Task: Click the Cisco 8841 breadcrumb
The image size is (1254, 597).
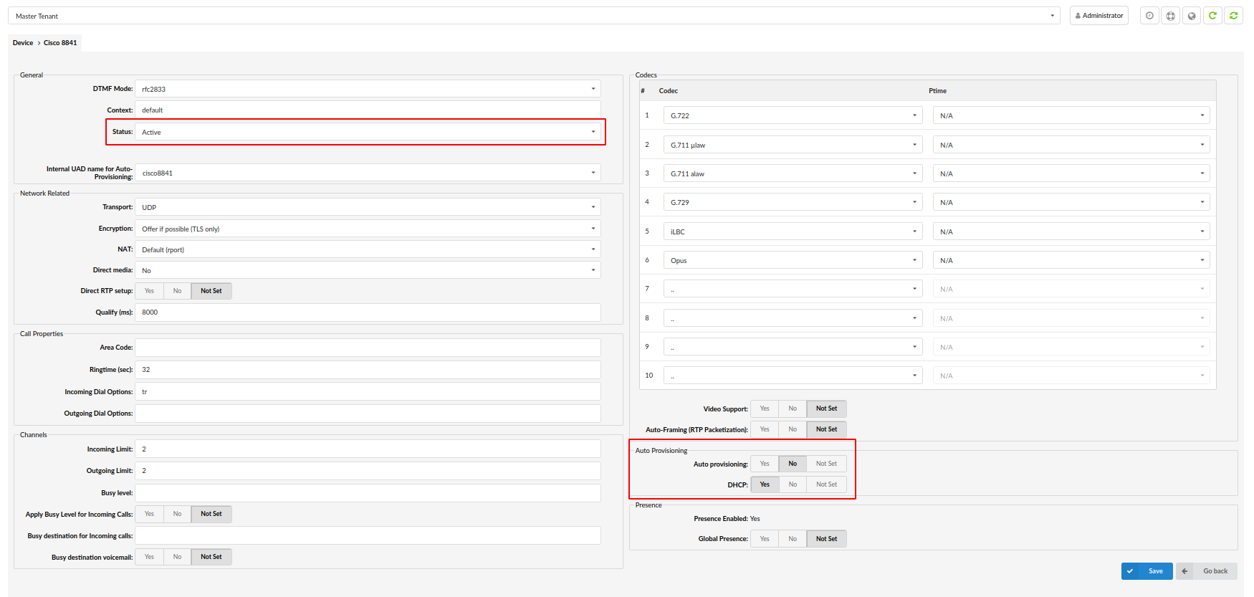Action: (60, 43)
